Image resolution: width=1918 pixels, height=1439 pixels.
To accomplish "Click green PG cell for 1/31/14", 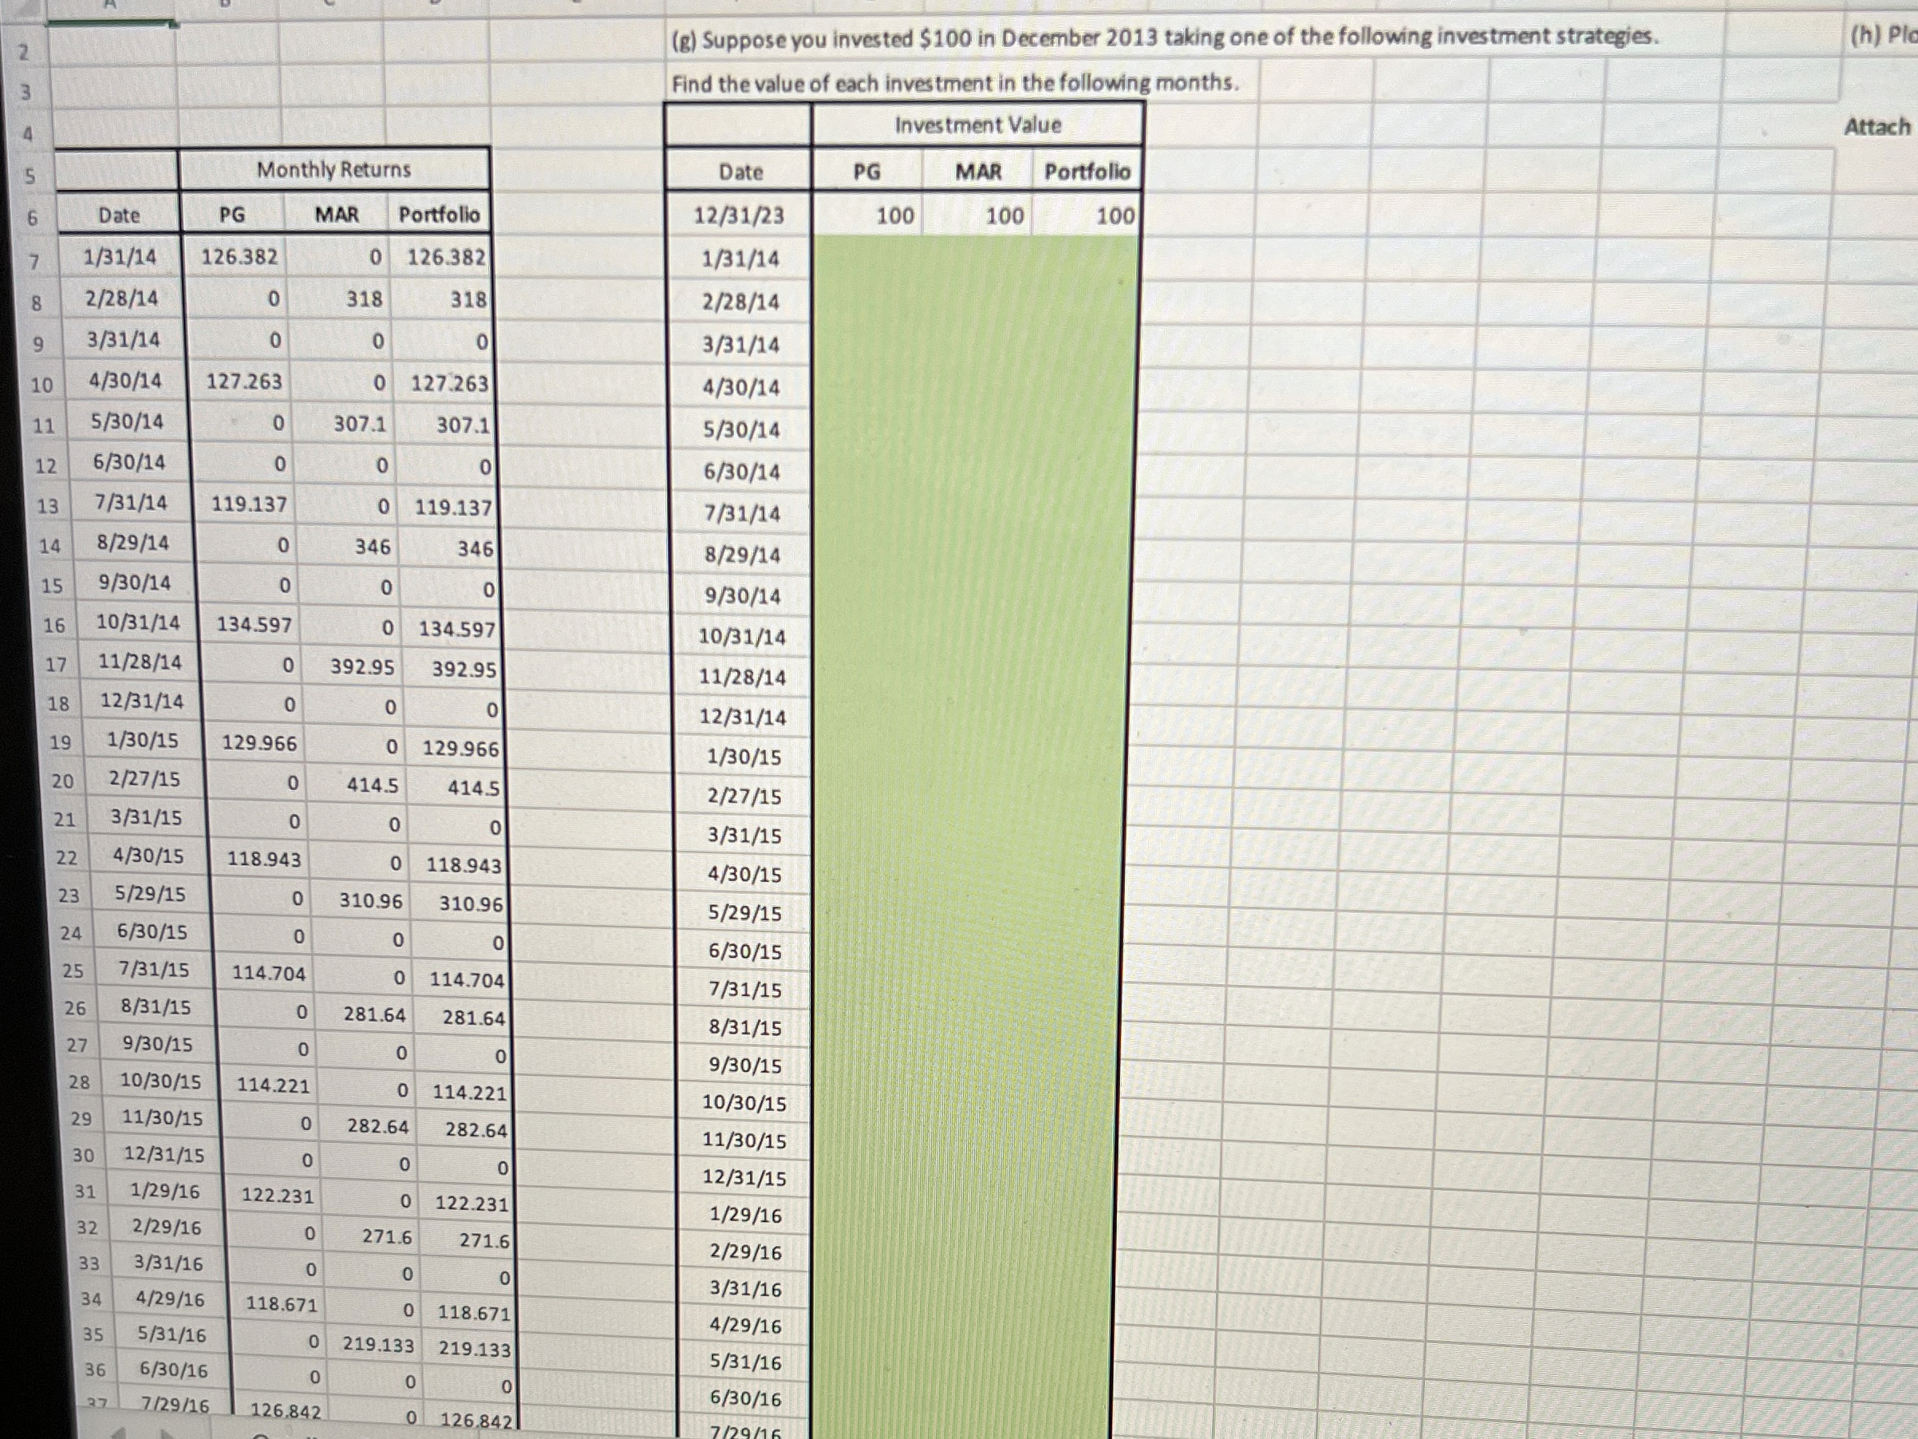I will click(867, 259).
